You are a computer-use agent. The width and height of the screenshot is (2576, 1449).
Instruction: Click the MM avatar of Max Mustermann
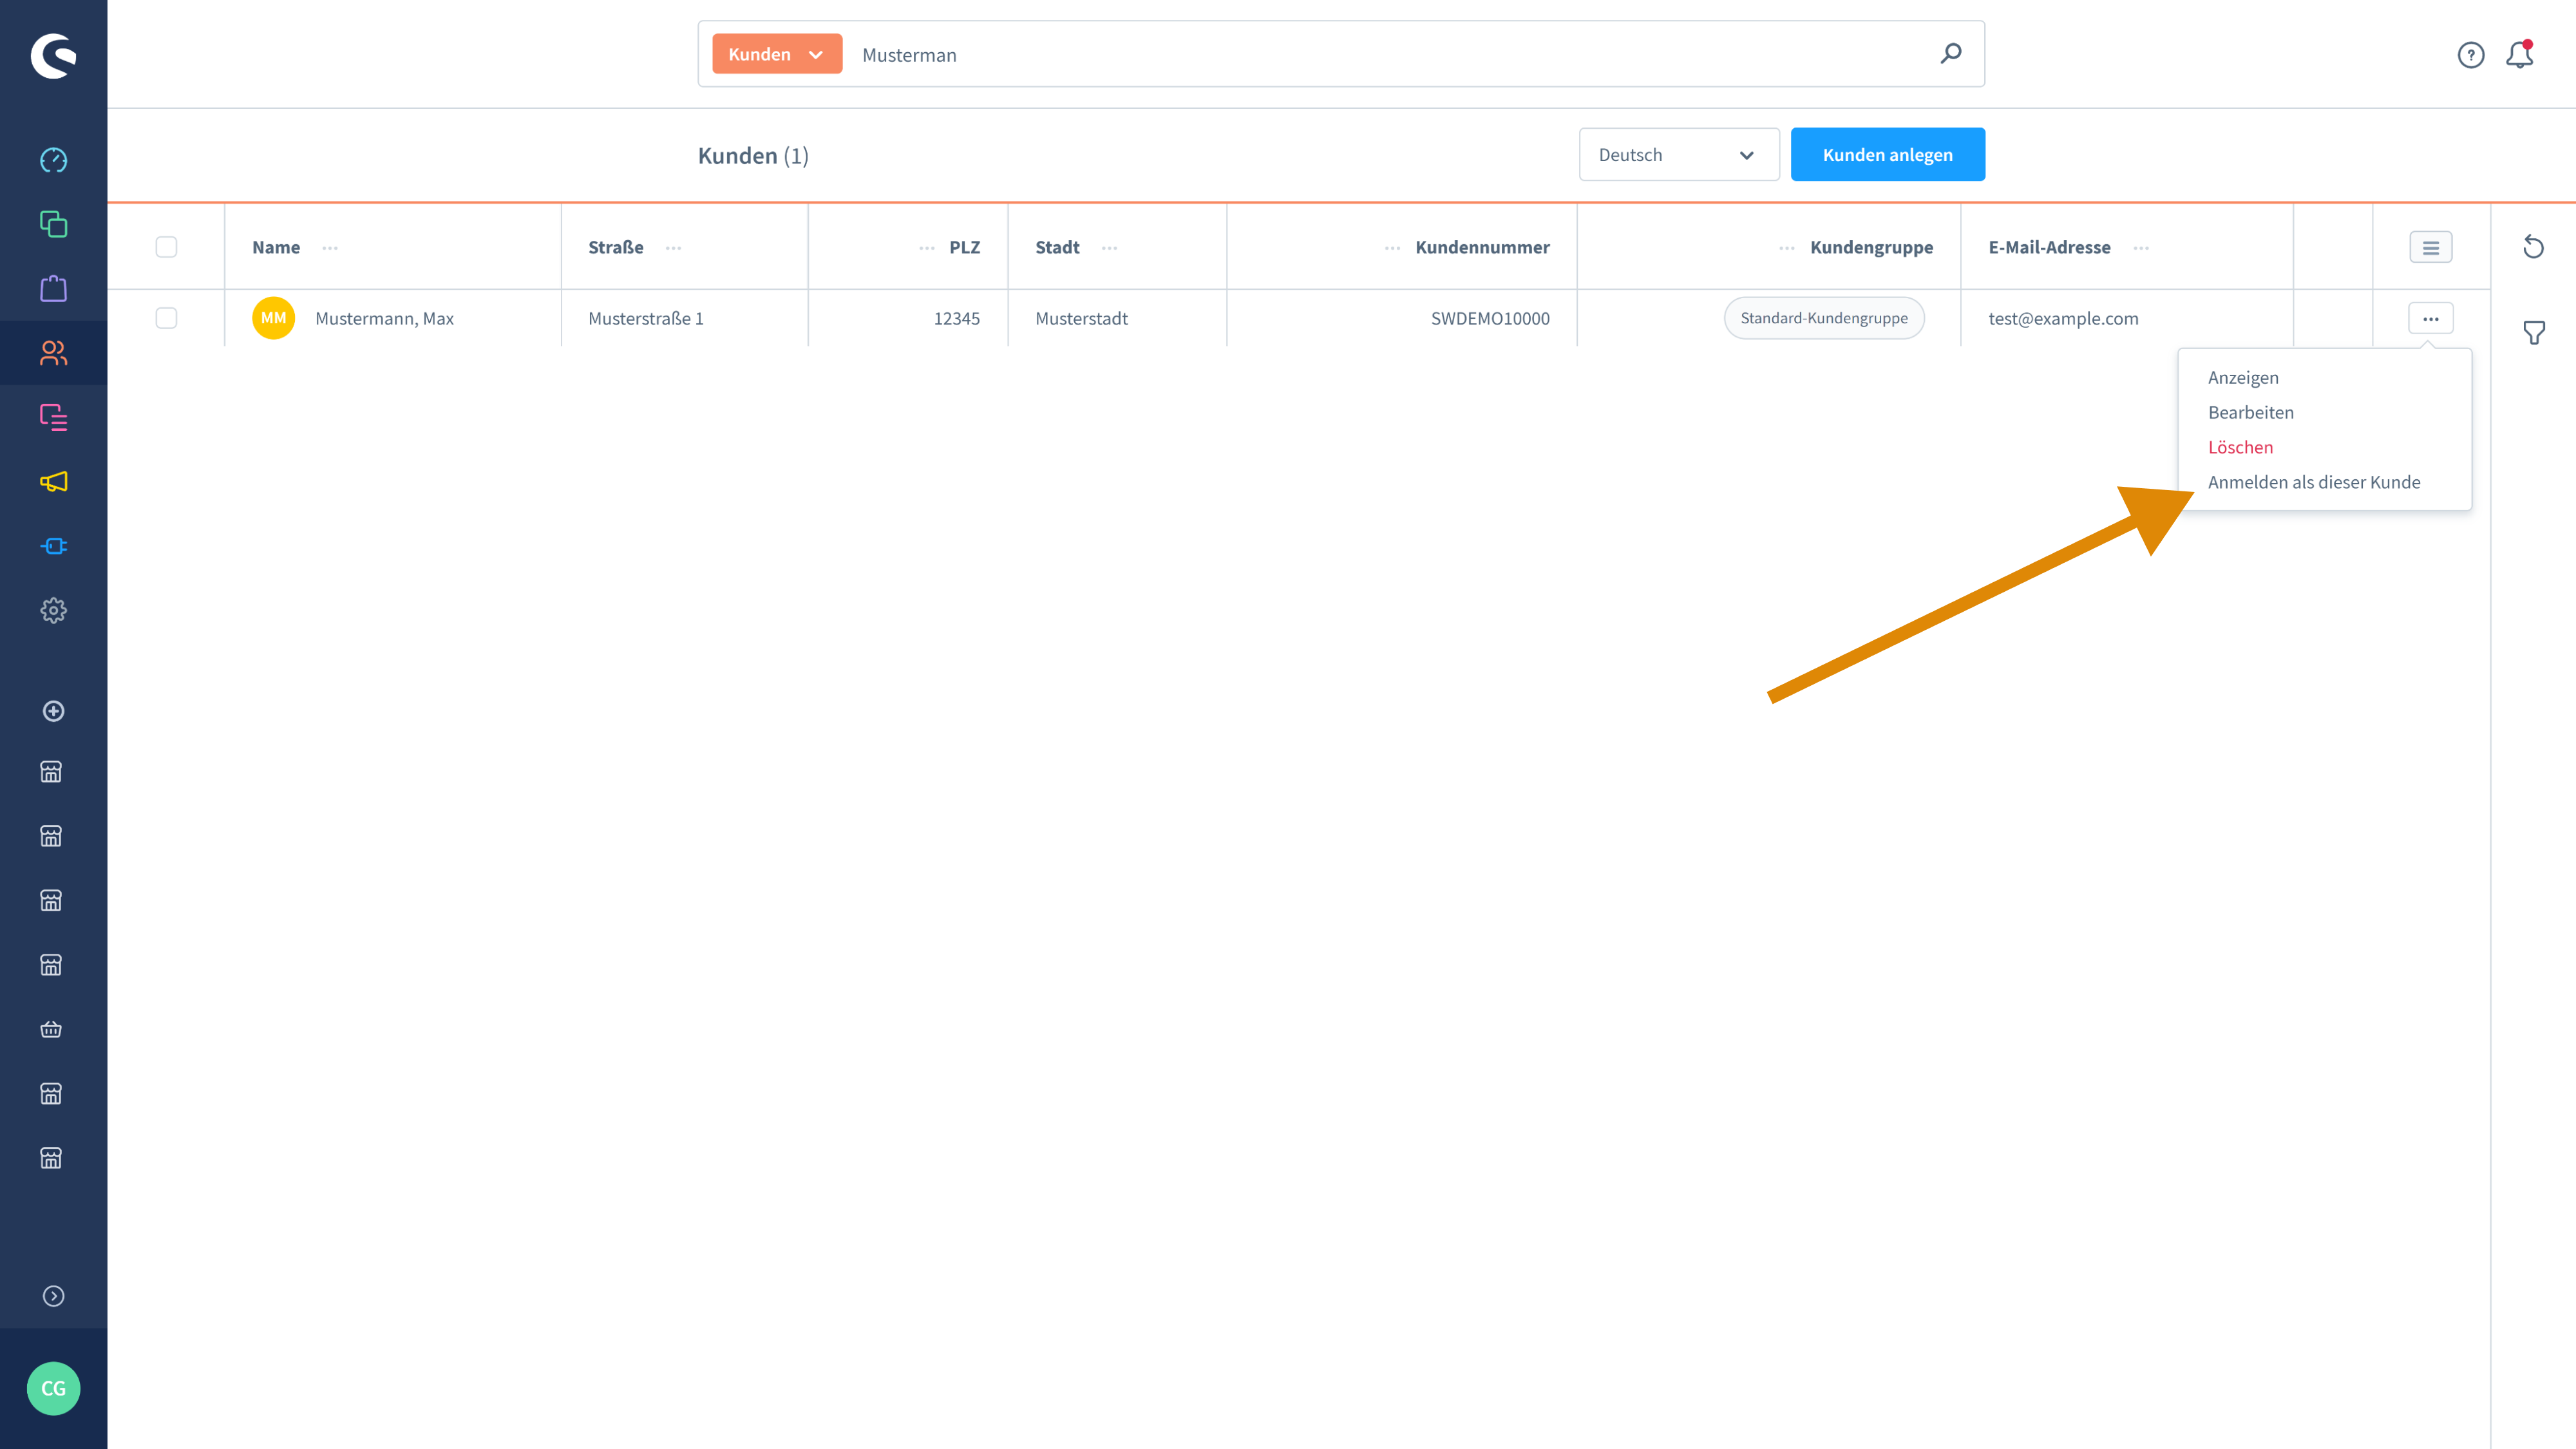[x=273, y=318]
